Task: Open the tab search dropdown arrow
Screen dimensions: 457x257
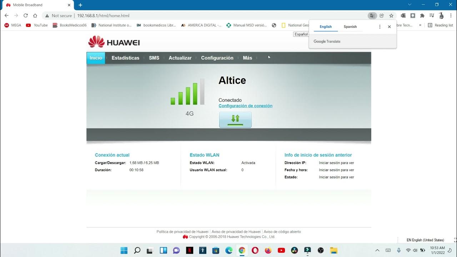Action: (410, 5)
